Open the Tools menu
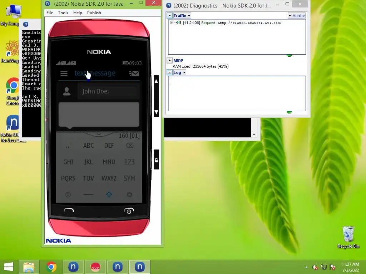 (63, 13)
